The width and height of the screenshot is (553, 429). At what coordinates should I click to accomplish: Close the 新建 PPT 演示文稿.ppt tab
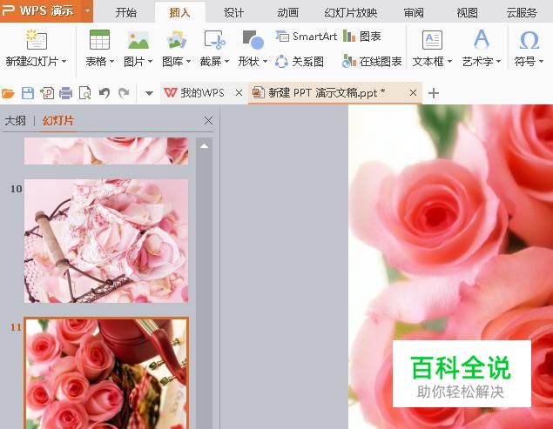(x=413, y=93)
